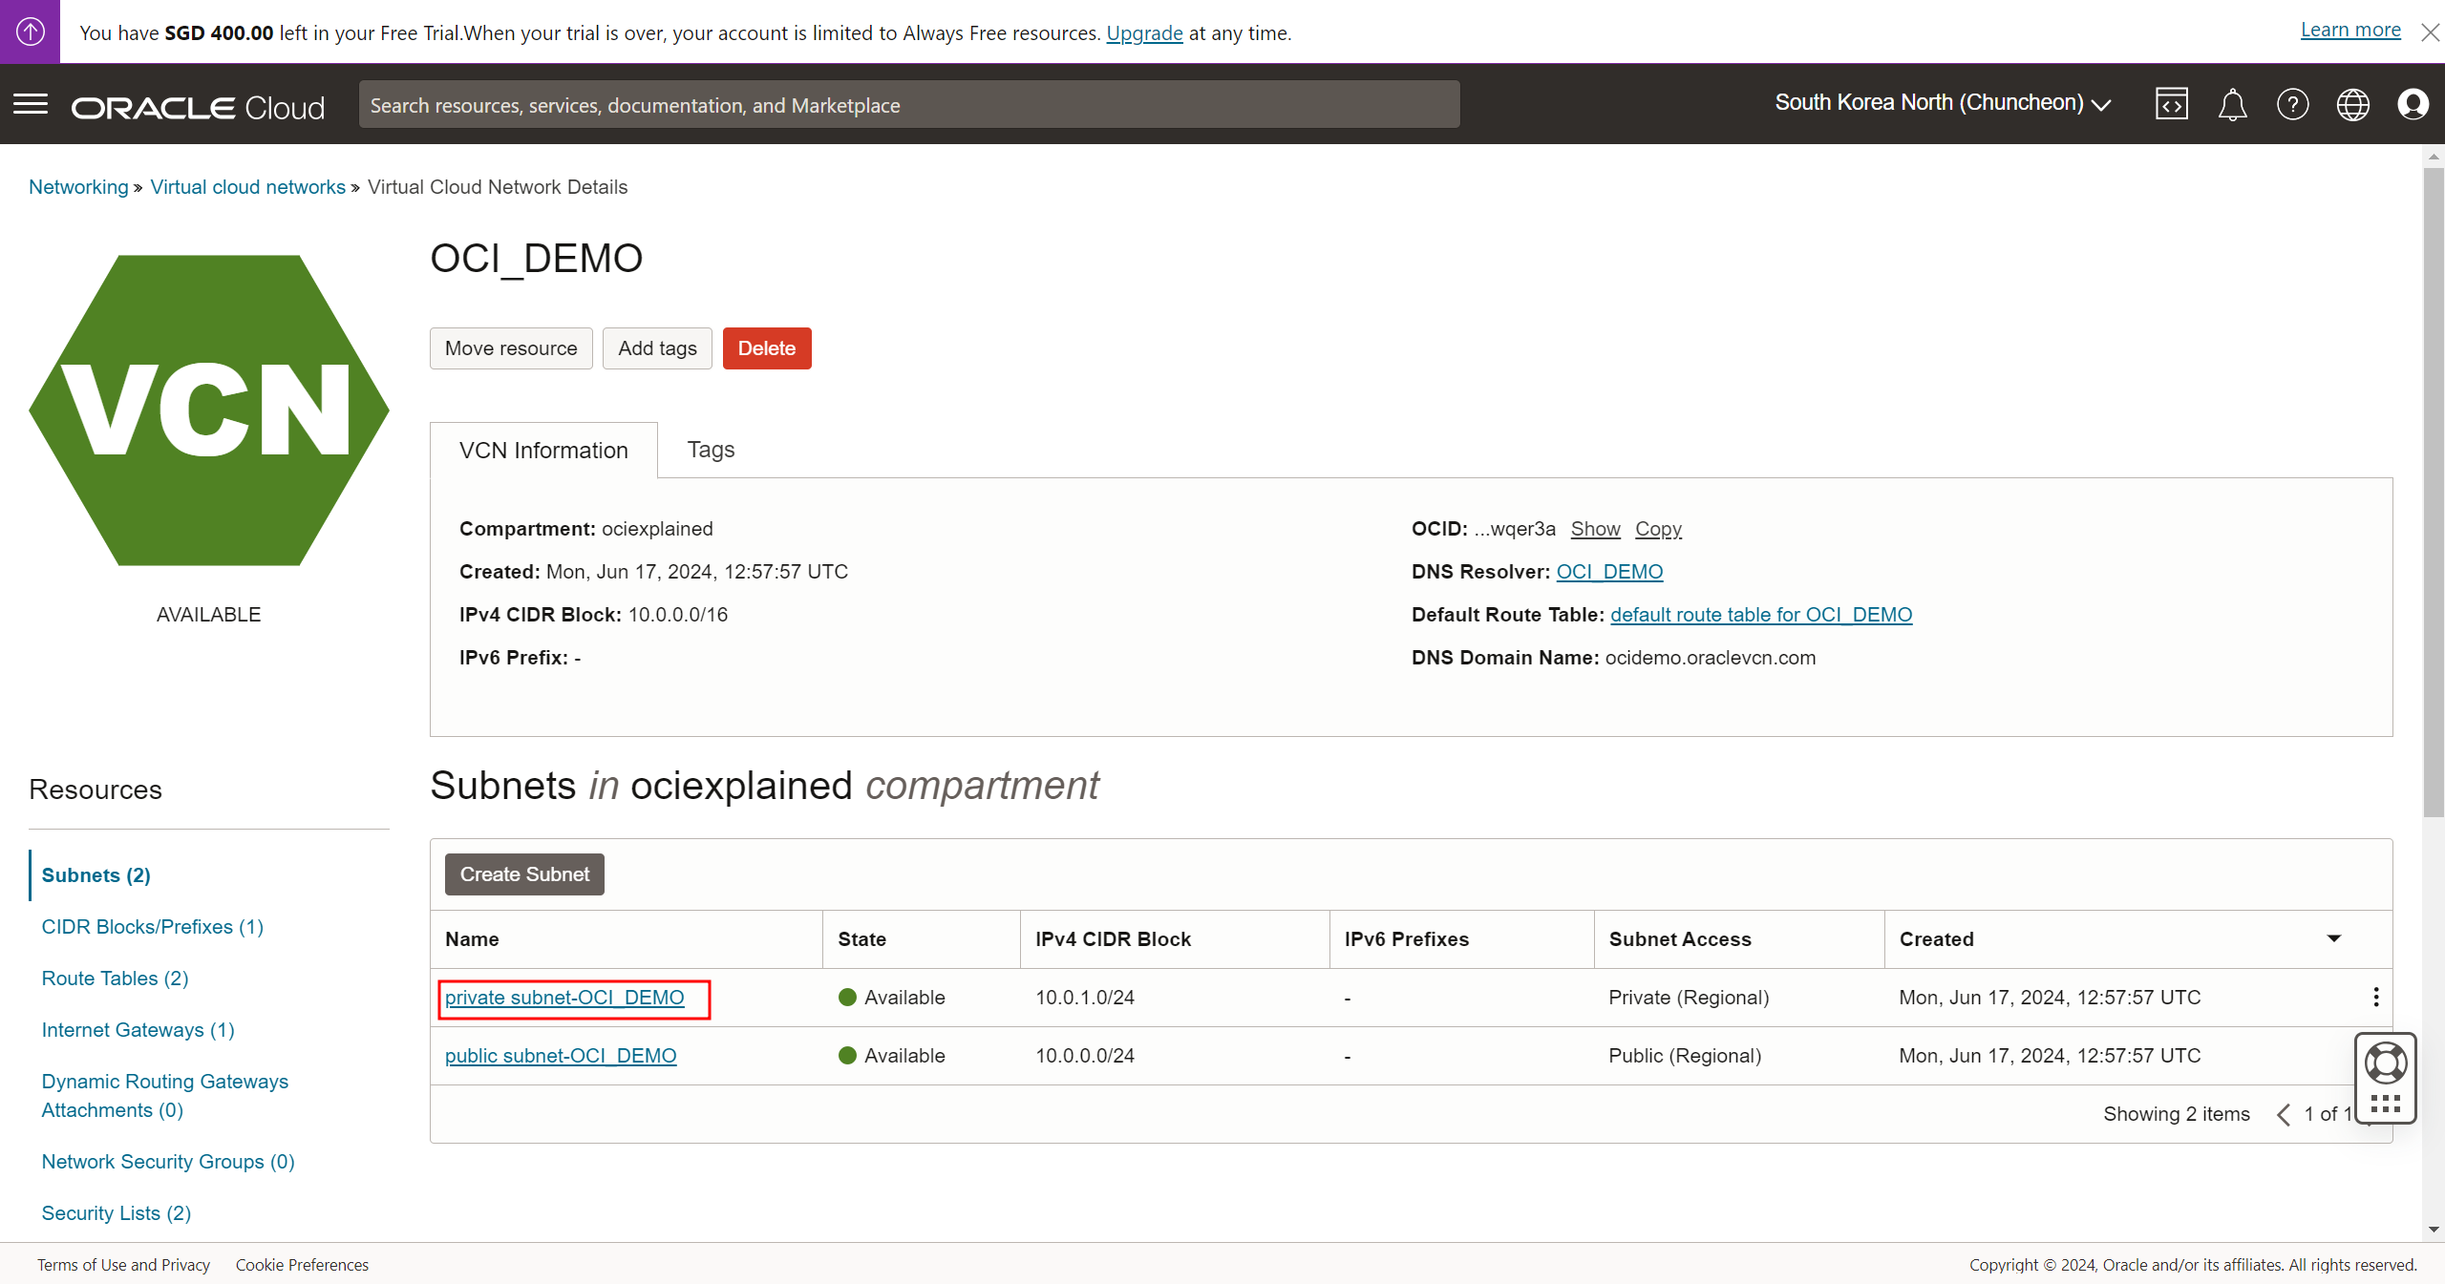
Task: Click the notifications bell icon
Action: (x=2231, y=104)
